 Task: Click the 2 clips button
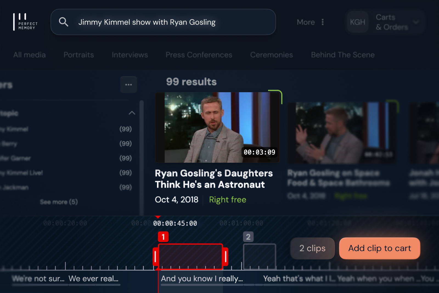[x=313, y=248]
